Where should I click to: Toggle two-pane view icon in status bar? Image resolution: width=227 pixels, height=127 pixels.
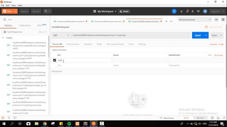(x=212, y=118)
